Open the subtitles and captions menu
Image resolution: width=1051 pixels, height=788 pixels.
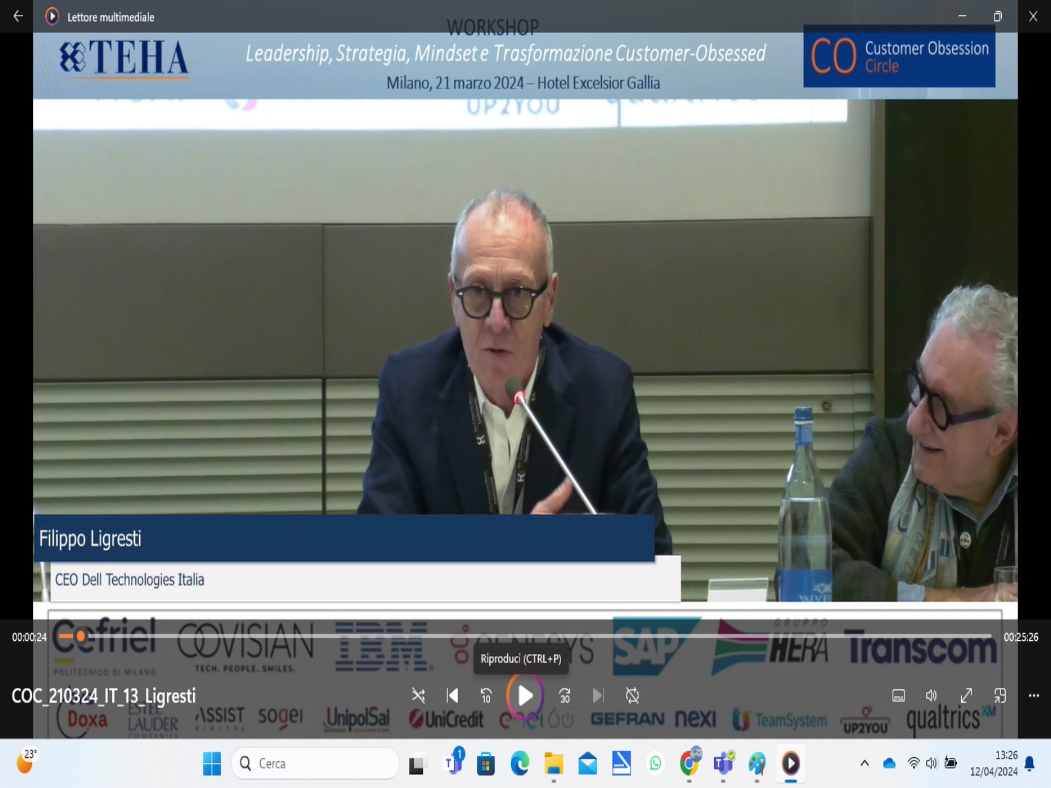pyautogui.click(x=899, y=695)
